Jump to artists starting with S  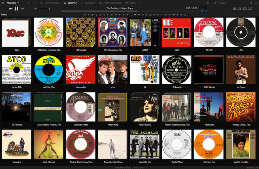[158, 15]
